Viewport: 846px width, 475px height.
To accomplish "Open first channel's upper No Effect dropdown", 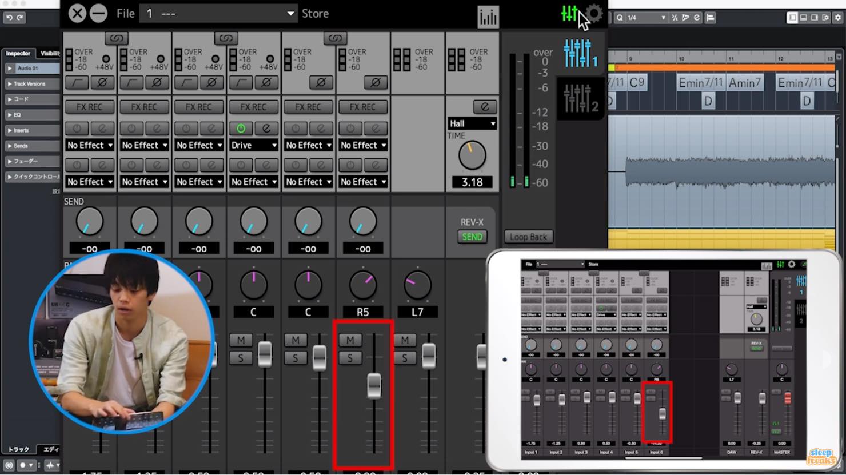I will (x=90, y=145).
